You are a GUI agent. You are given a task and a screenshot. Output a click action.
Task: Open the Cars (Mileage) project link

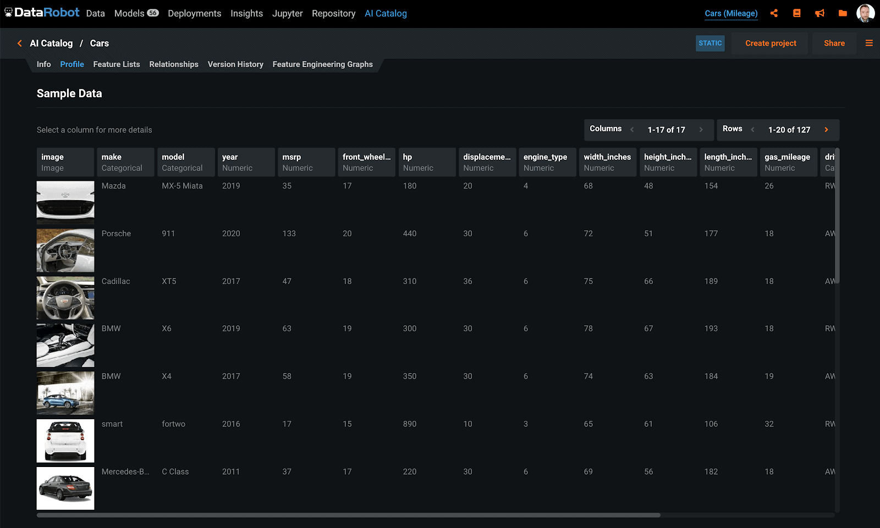point(731,14)
